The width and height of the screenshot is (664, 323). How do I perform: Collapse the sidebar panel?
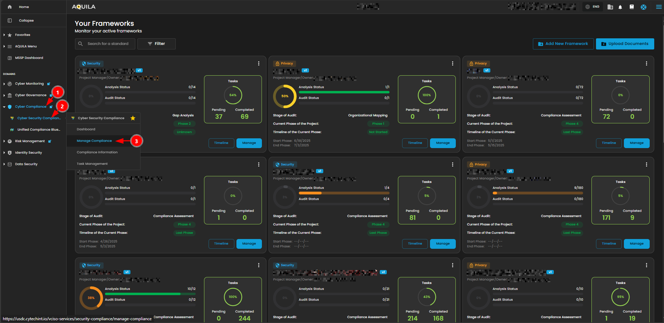pos(10,21)
